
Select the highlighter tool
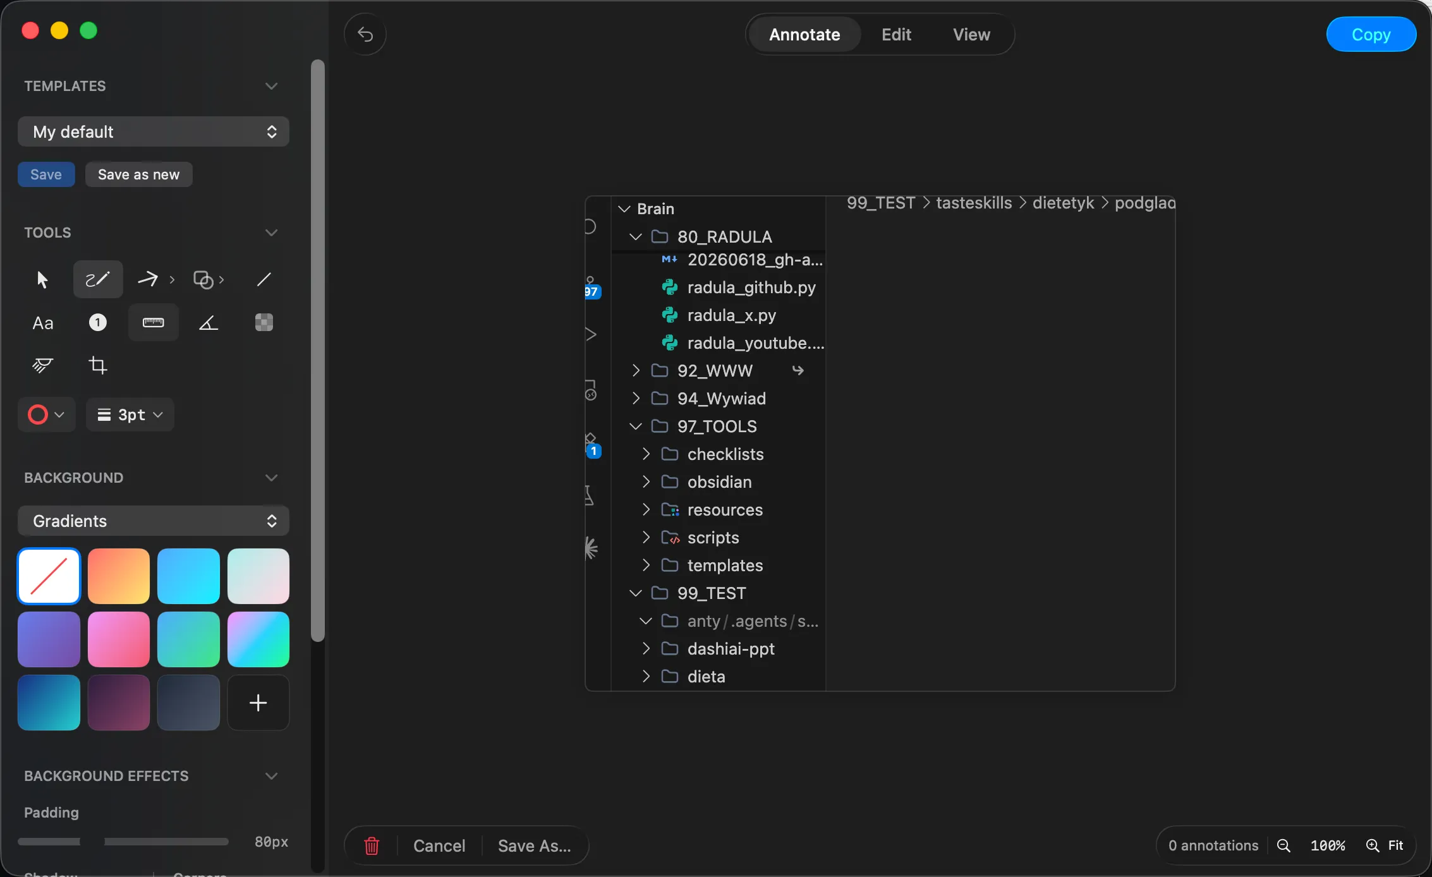(x=42, y=366)
